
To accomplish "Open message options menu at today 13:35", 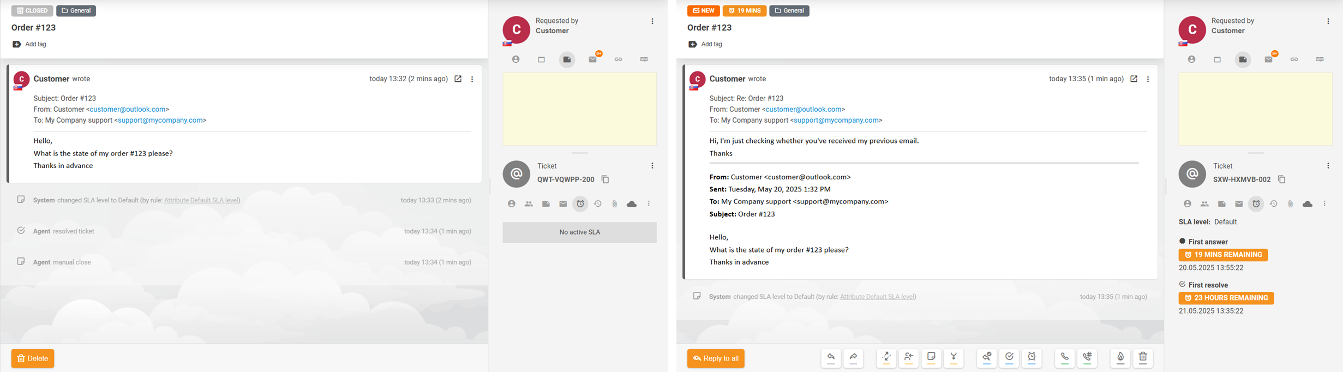I will click(x=1148, y=79).
